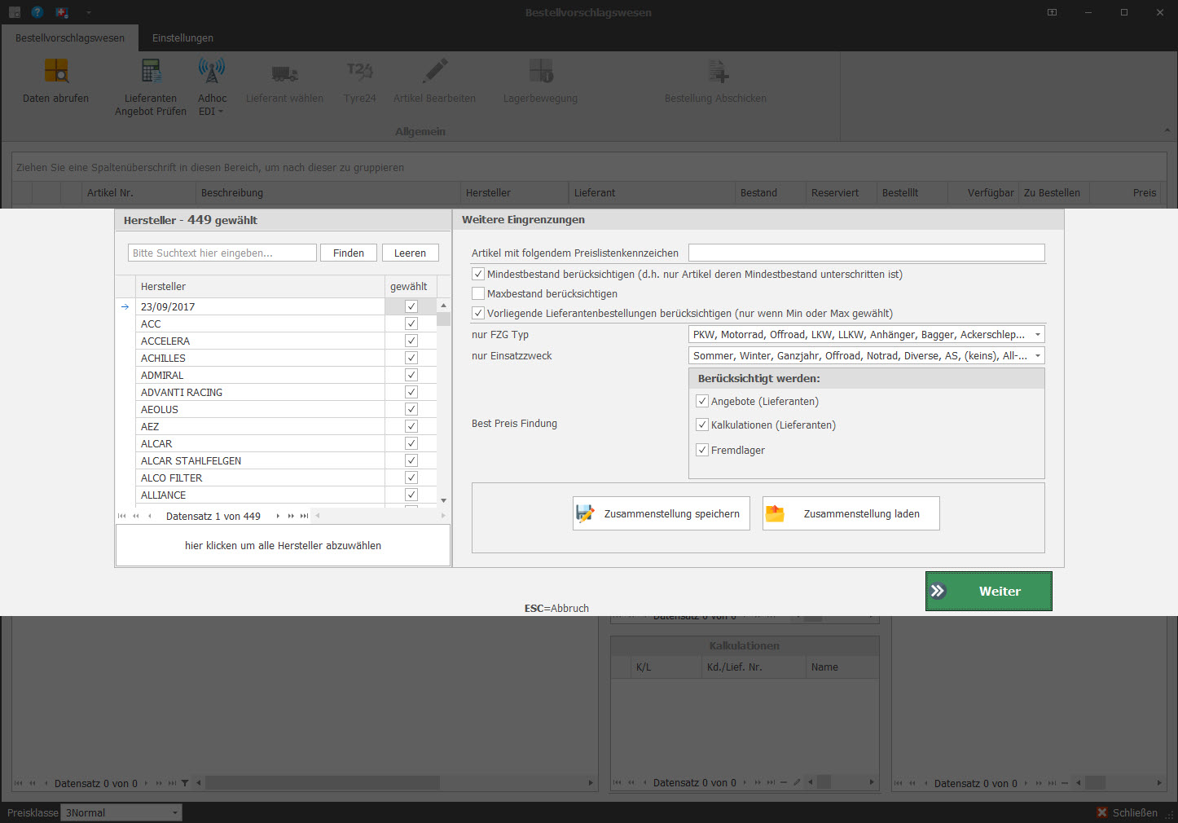Click the ribbon display options icon in title bar

[x=1052, y=12]
